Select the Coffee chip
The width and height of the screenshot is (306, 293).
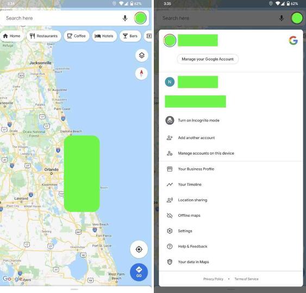77,36
